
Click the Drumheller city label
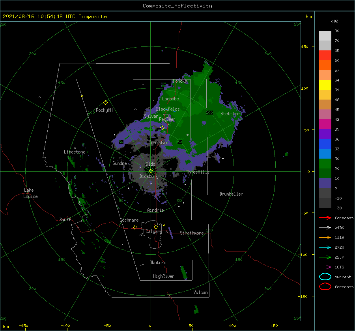point(231,194)
